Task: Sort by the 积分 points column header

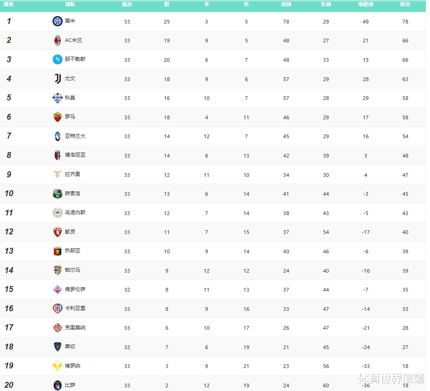Action: (x=405, y=4)
